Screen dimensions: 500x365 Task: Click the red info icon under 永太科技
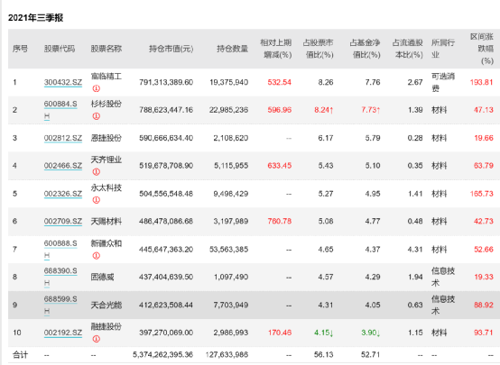(x=96, y=200)
